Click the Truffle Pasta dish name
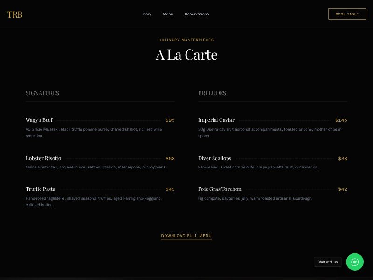Image resolution: width=373 pixels, height=280 pixels. (x=41, y=189)
